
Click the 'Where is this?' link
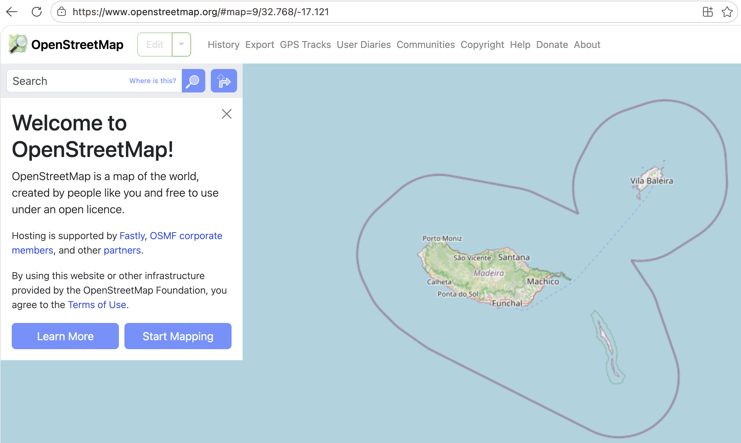point(152,81)
